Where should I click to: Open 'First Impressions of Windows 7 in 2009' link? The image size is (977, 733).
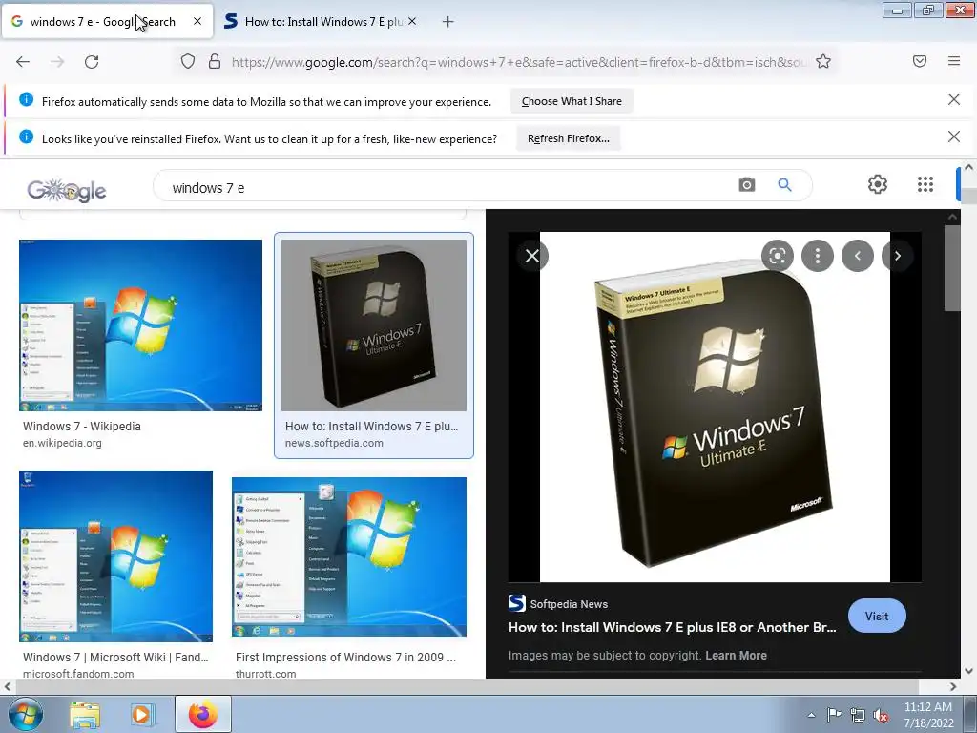(x=345, y=657)
